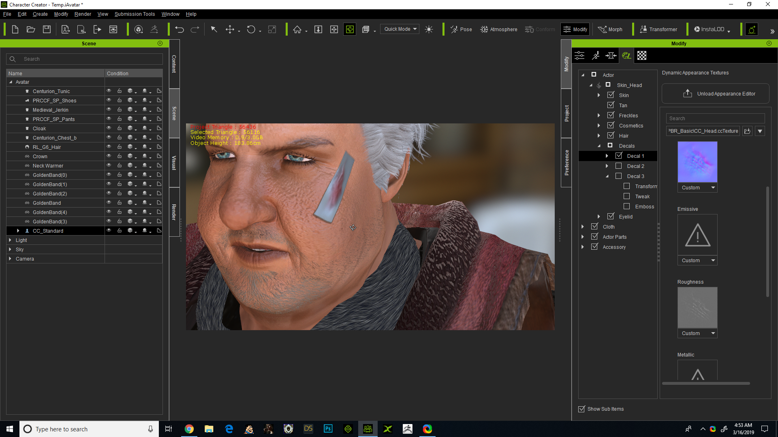Viewport: 778px width, 437px height.
Task: Open the Render menu
Action: coord(83,14)
